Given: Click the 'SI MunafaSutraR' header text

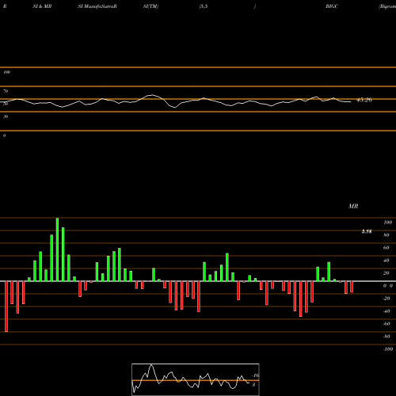Looking at the screenshot, I should (97, 6).
